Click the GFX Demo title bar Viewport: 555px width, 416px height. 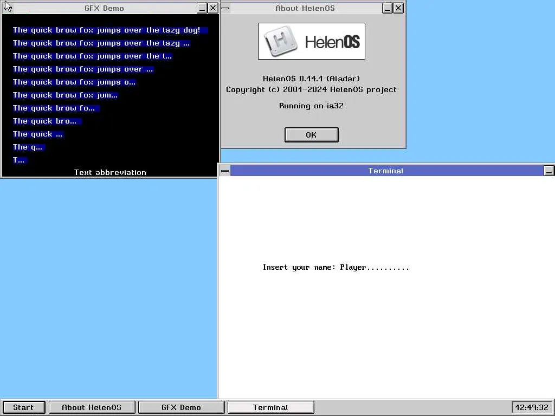105,8
